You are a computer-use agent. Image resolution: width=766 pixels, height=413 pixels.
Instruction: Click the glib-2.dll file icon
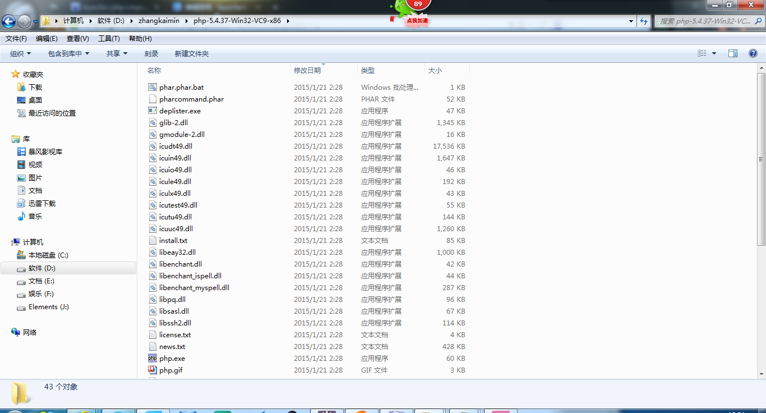pyautogui.click(x=153, y=122)
